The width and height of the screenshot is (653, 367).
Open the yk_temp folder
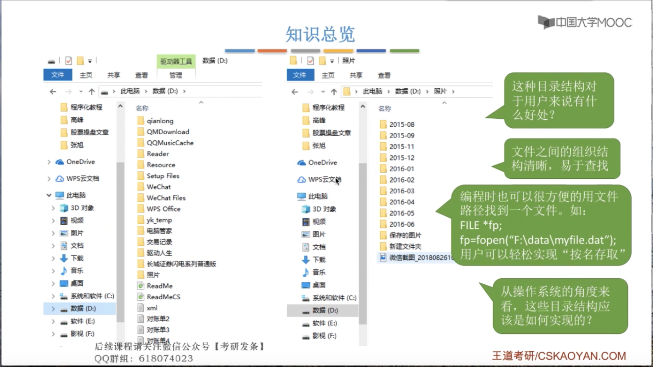[x=155, y=220]
